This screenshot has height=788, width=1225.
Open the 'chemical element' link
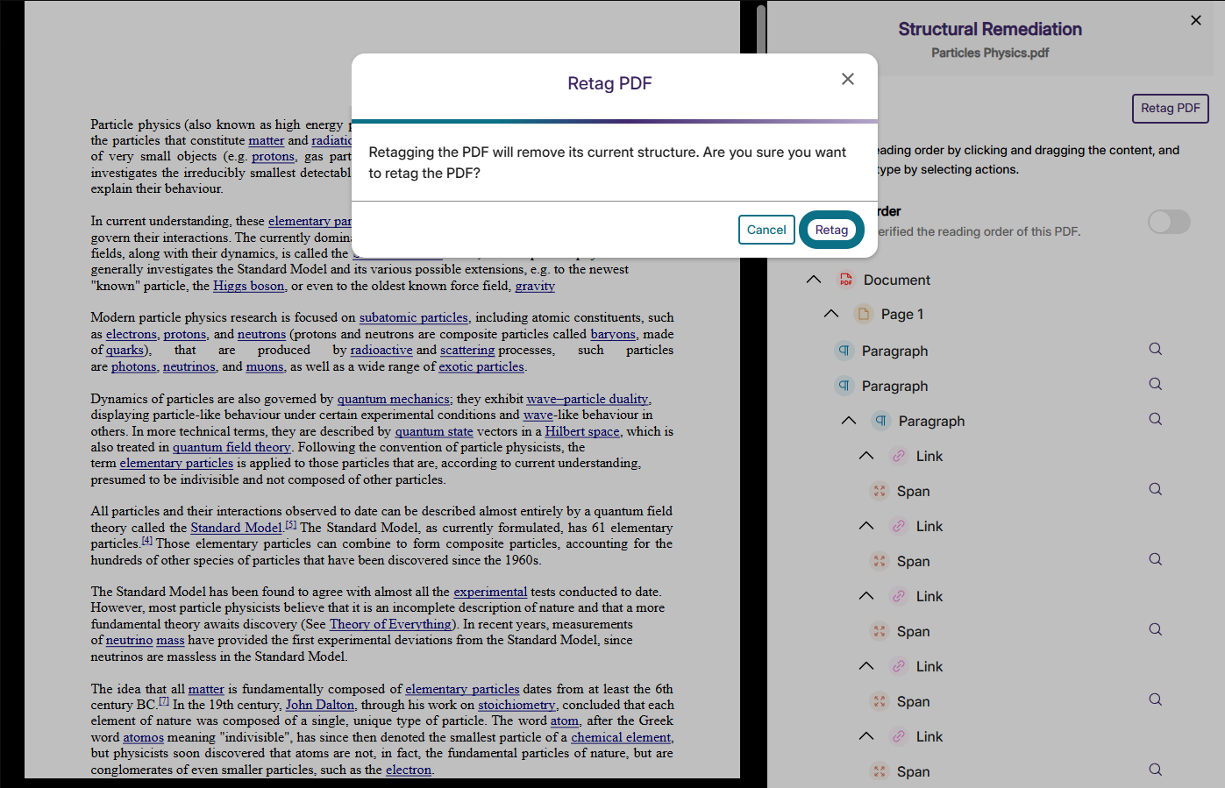pos(621,737)
